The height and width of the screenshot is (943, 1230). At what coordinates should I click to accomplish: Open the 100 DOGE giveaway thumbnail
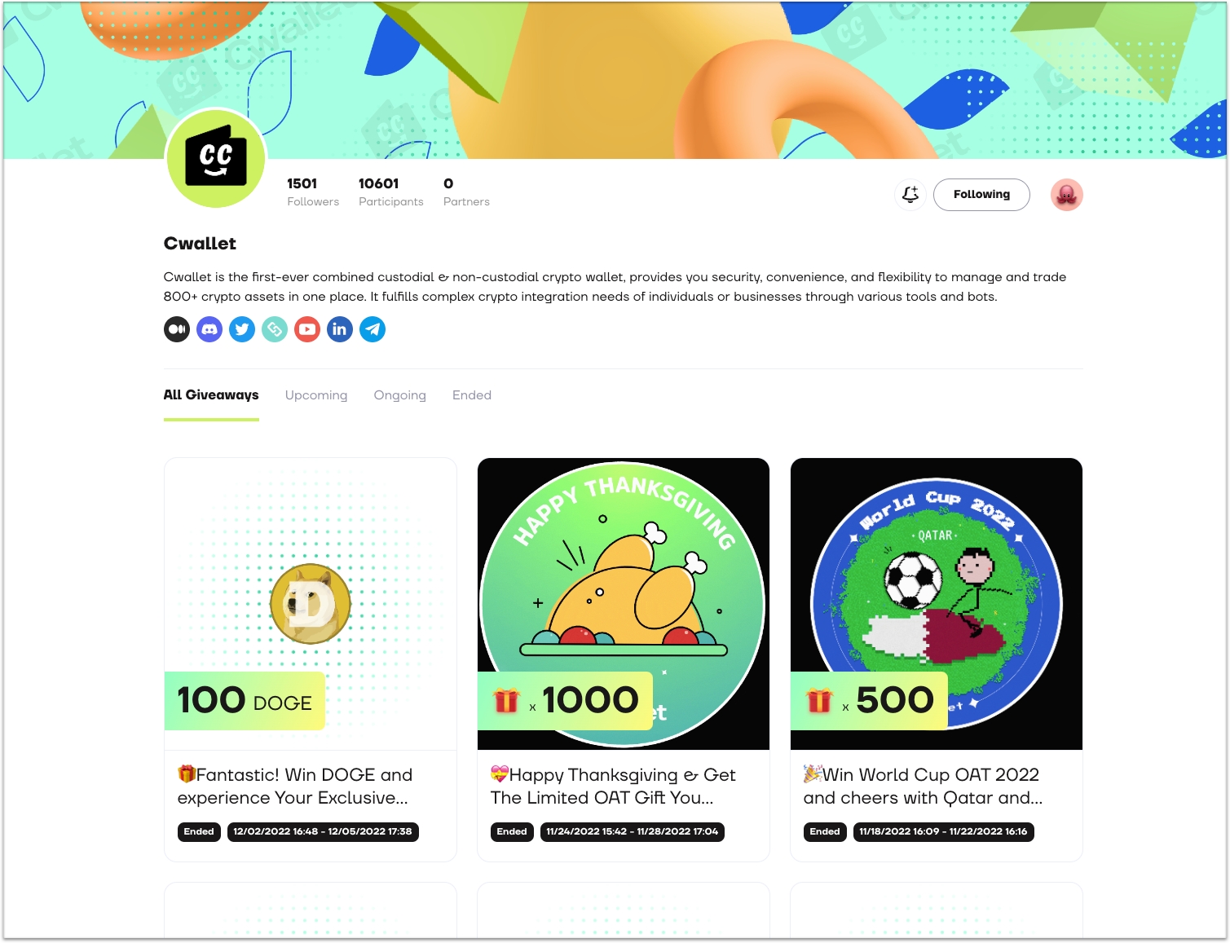coord(311,604)
